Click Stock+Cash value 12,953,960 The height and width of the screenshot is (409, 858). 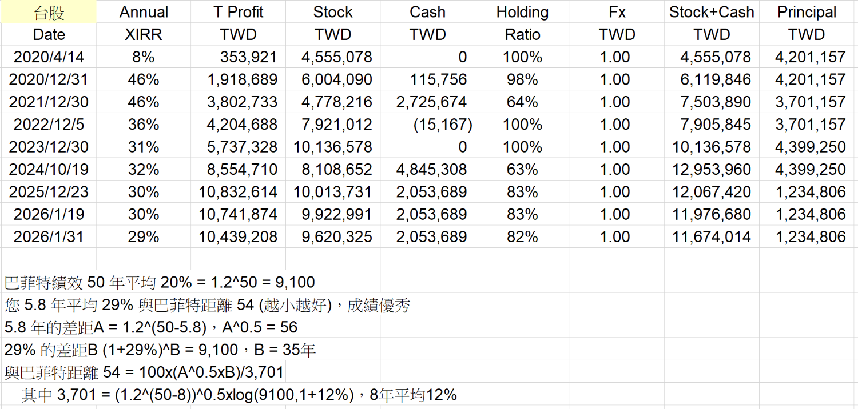[x=712, y=170]
